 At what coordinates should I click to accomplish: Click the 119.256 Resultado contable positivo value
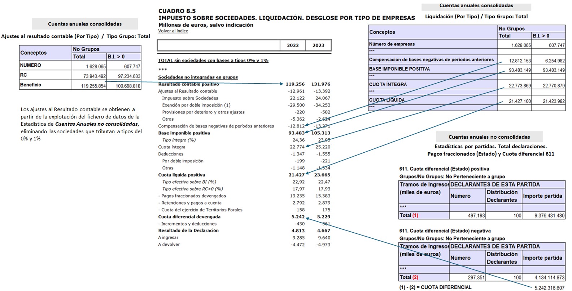click(x=295, y=84)
